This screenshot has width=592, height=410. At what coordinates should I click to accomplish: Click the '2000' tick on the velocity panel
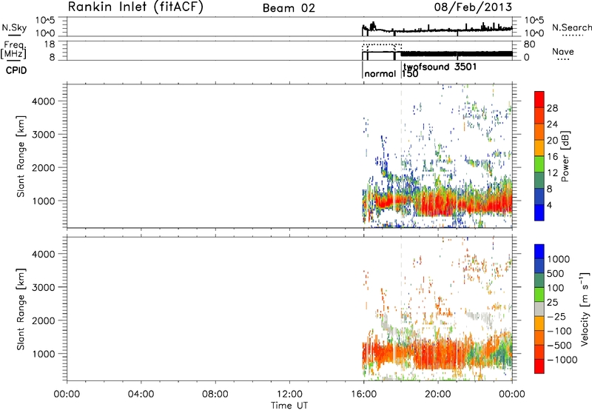(x=43, y=320)
